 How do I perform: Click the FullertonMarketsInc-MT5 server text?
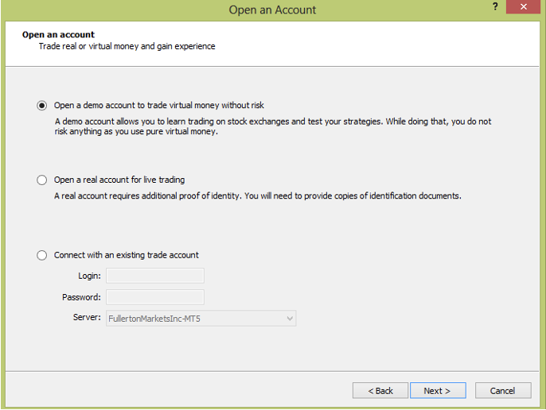pyautogui.click(x=154, y=319)
